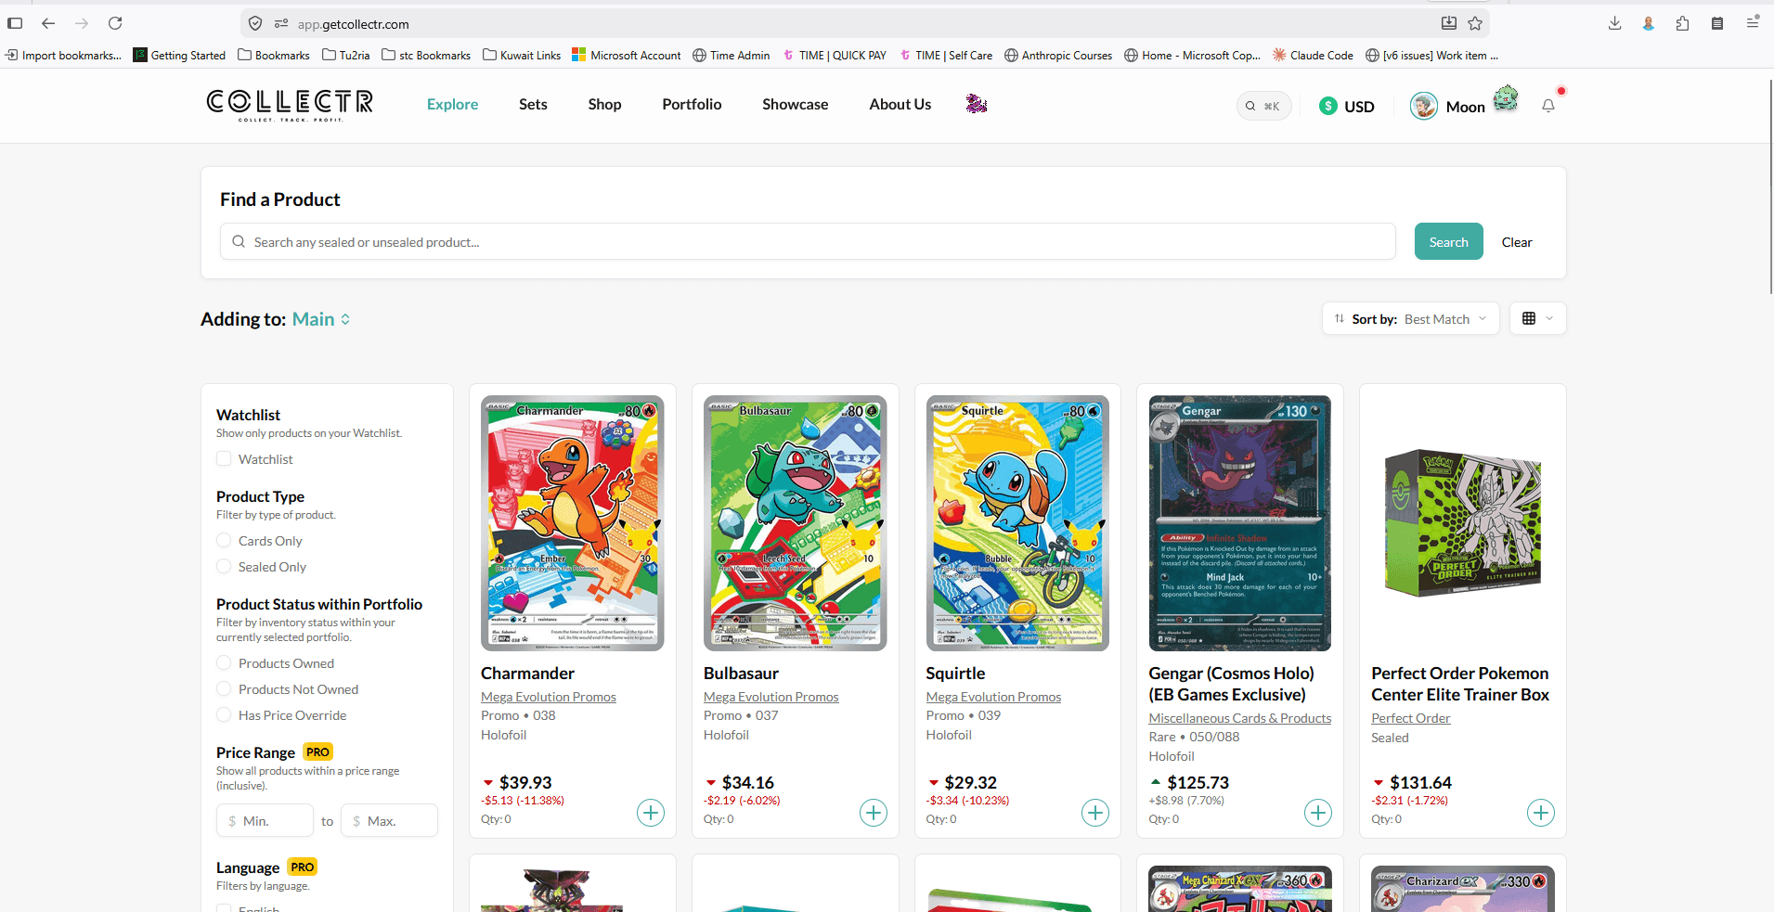Open the Shop section
This screenshot has width=1774, height=912.
coord(604,104)
